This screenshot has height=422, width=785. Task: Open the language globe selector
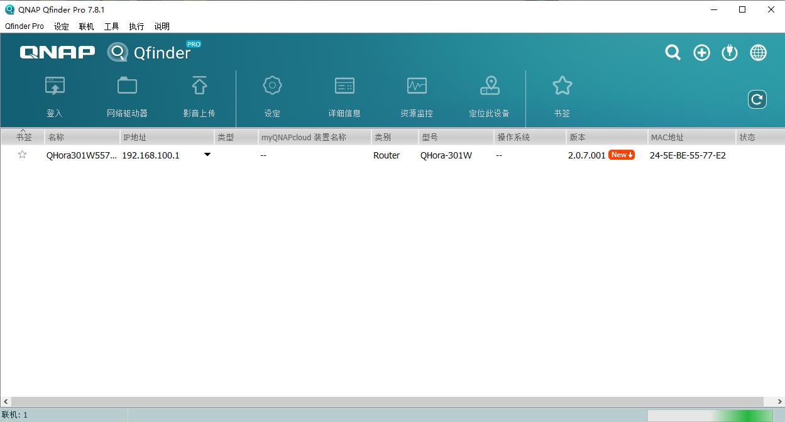[758, 53]
